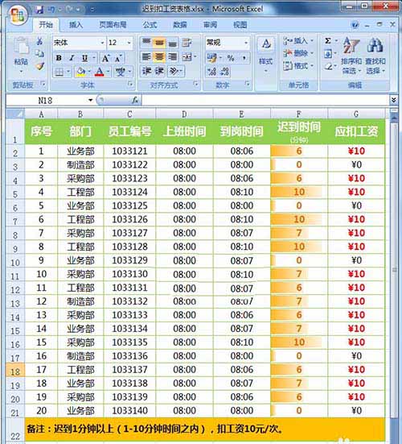Increase the indent level
Viewport: 402px width, 444px height.
click(159, 71)
